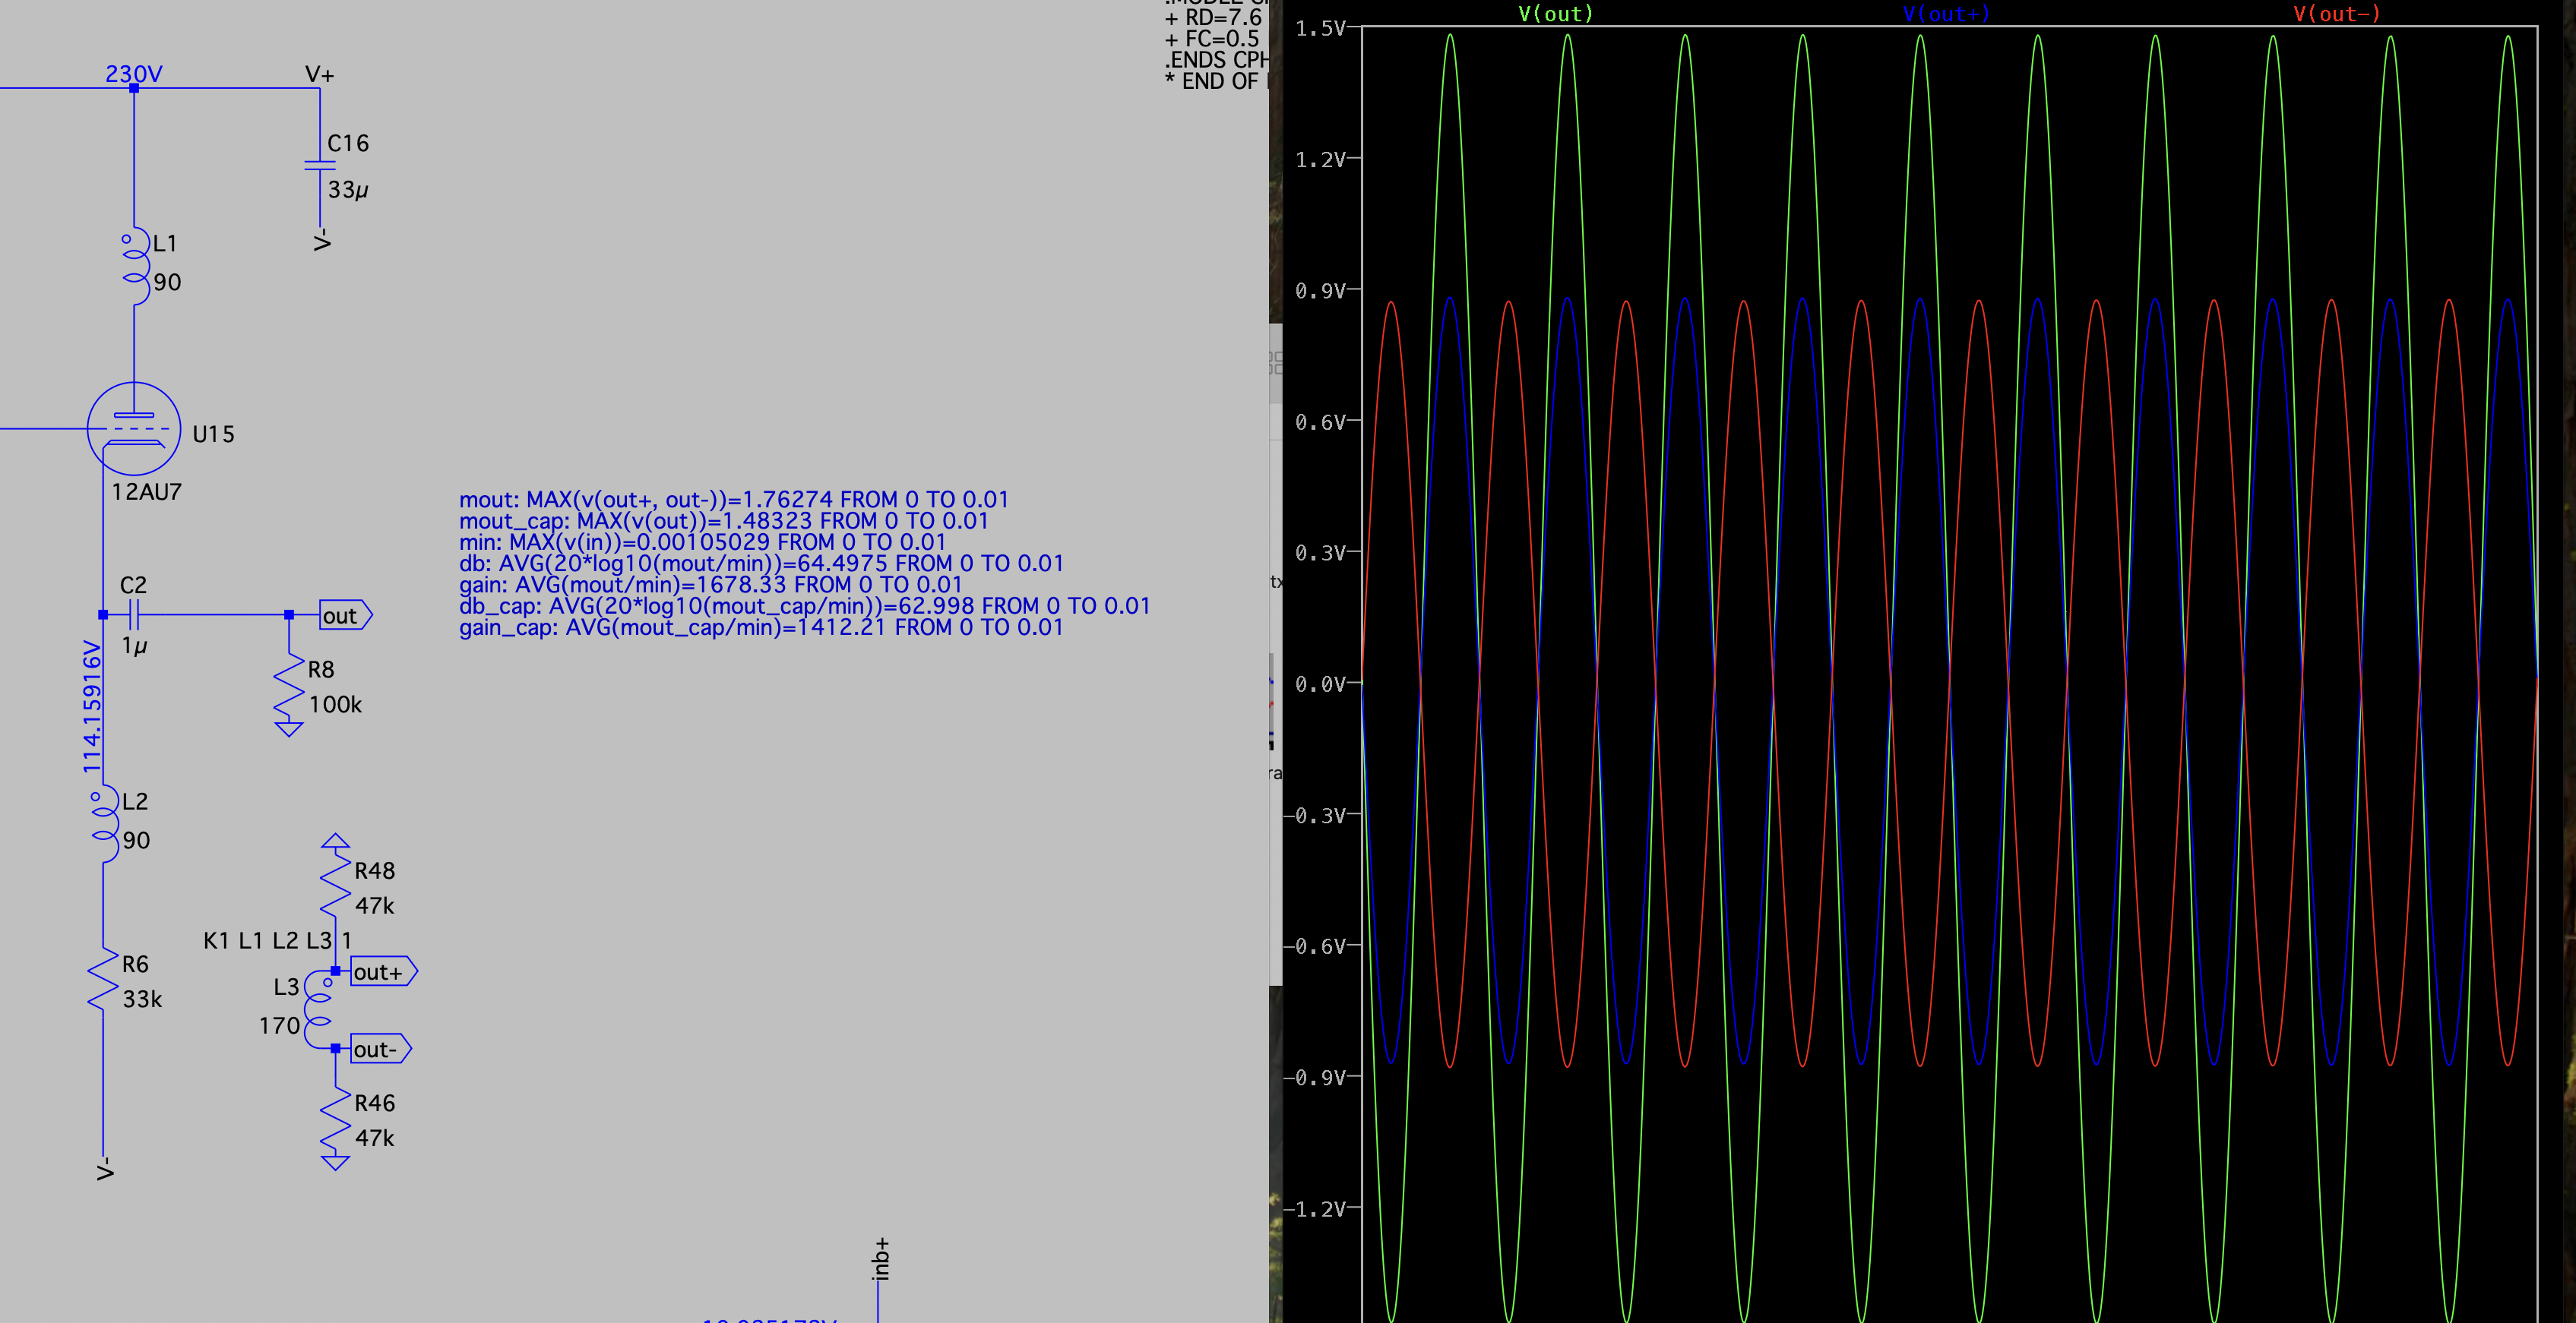Viewport: 2576px width, 1323px height.
Task: Select the R46 47k resistor symbol
Action: click(335, 1120)
